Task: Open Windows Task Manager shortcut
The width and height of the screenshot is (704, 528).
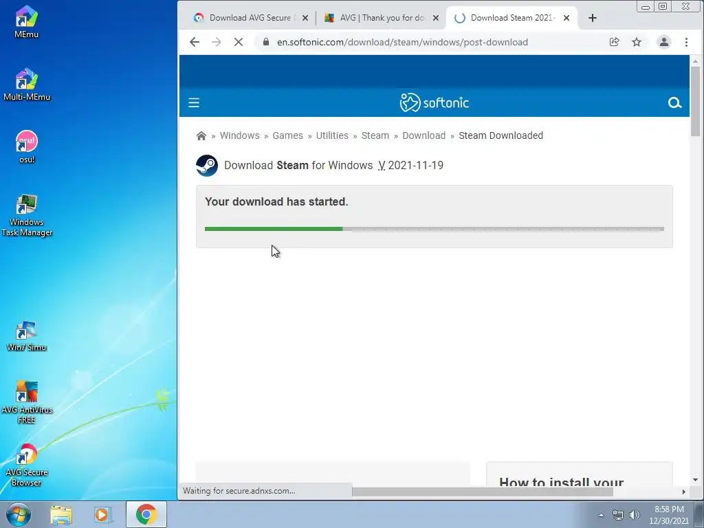Action: tap(27, 215)
